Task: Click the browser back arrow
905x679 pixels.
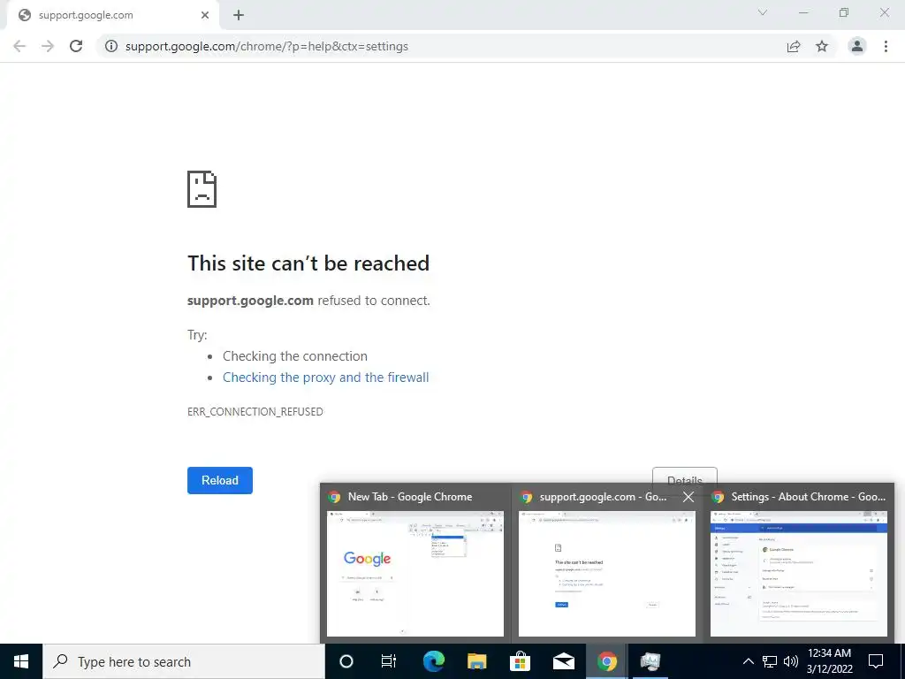Action: coord(19,46)
